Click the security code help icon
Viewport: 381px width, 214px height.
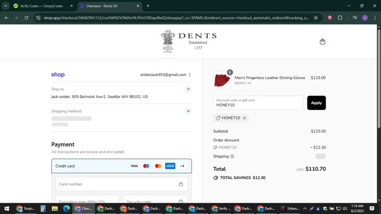coord(180,202)
